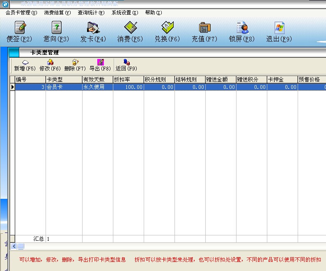This screenshot has width=326, height=271.
Task: Select the 会员卡 row in the table
Action: pyautogui.click(x=64, y=87)
